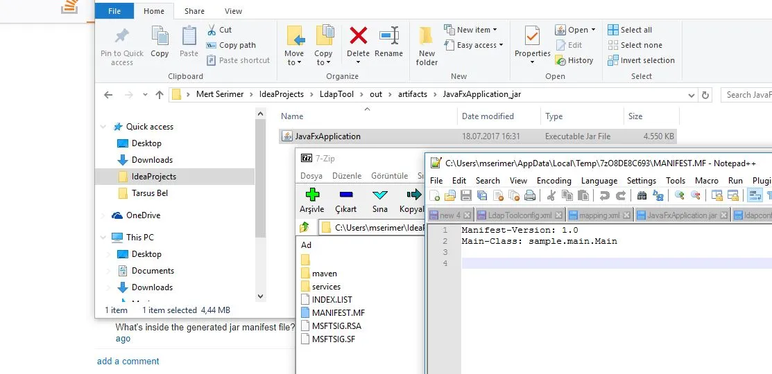Click the 7-Zip up-folder icon

304,227
